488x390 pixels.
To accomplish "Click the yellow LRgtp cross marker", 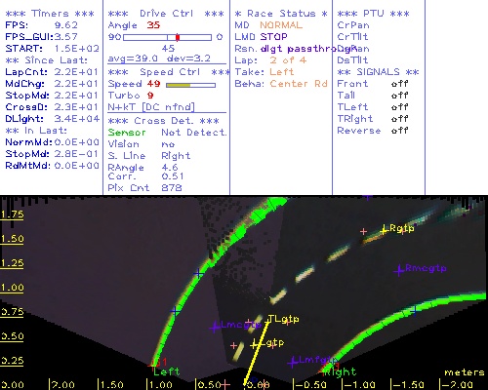I will (385, 230).
